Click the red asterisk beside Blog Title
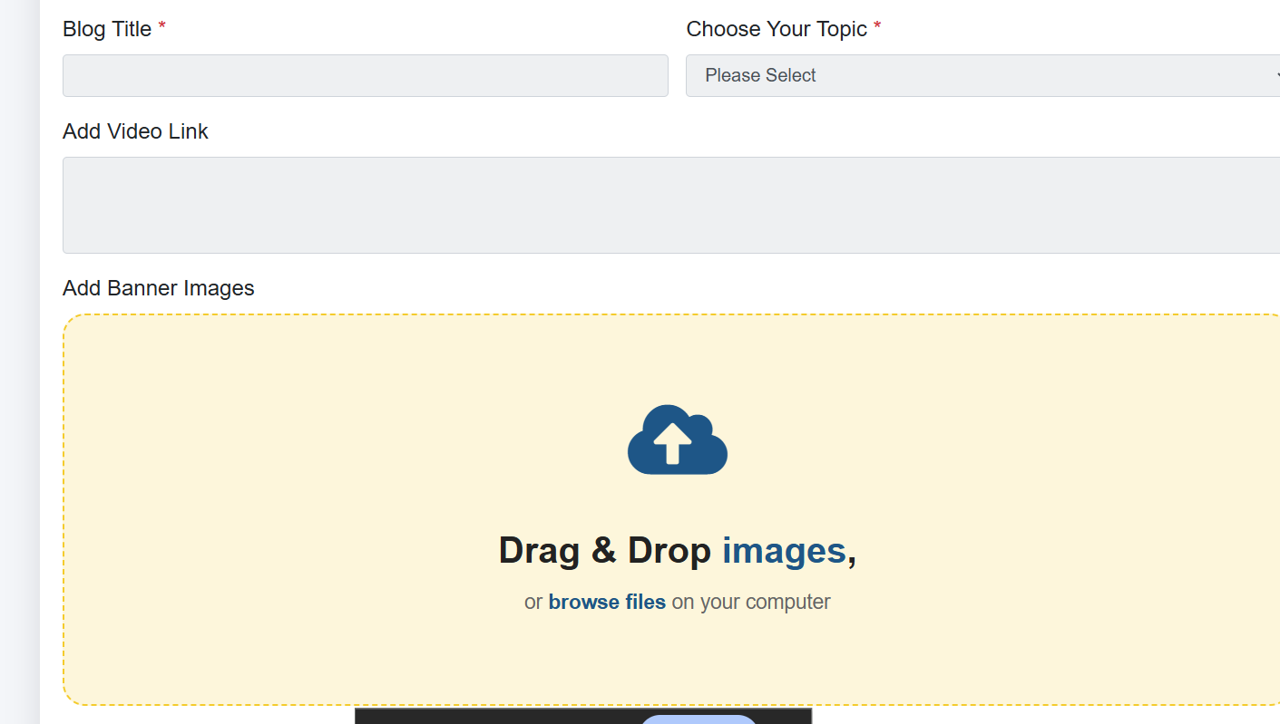1280x724 pixels. 162,27
